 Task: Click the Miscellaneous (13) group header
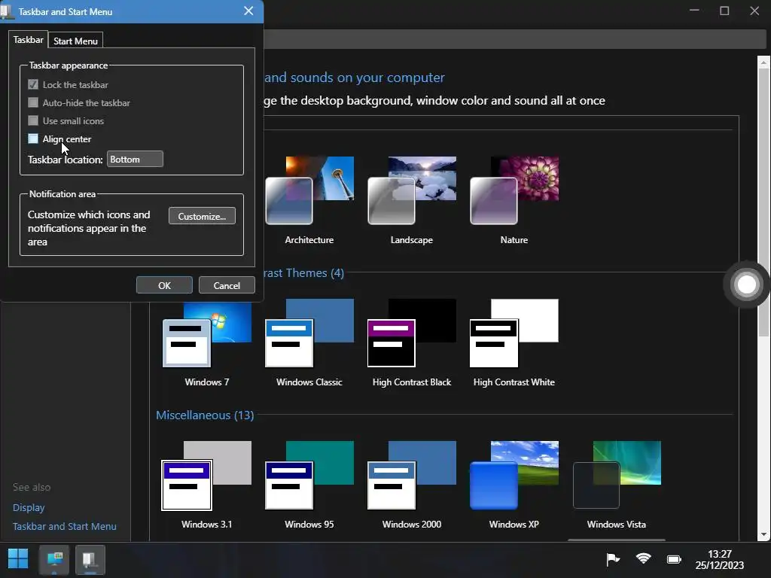(205, 415)
